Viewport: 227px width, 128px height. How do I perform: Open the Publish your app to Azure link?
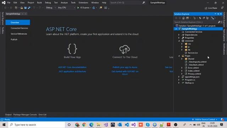click(x=125, y=67)
